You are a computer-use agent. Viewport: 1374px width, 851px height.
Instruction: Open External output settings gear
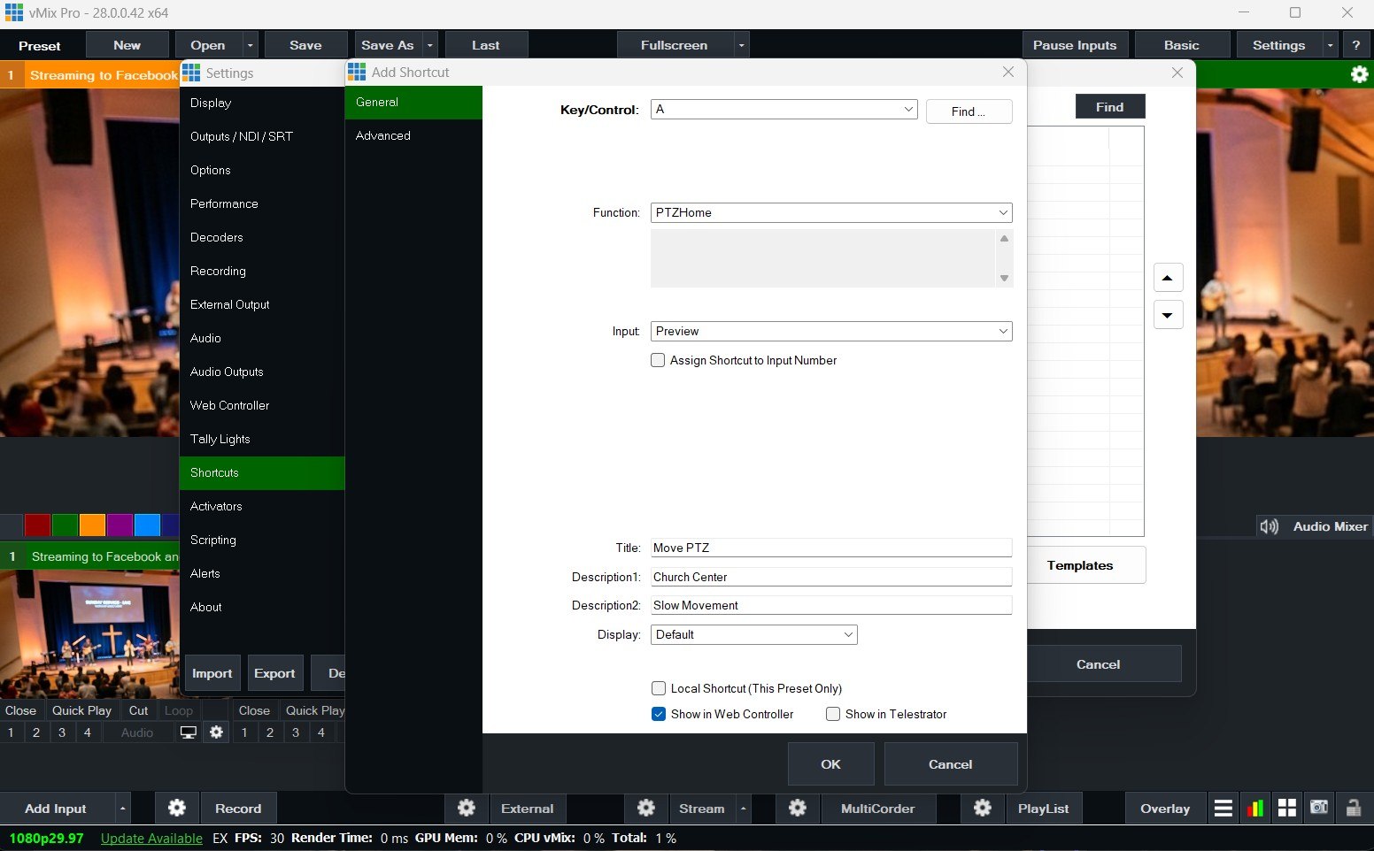point(467,808)
